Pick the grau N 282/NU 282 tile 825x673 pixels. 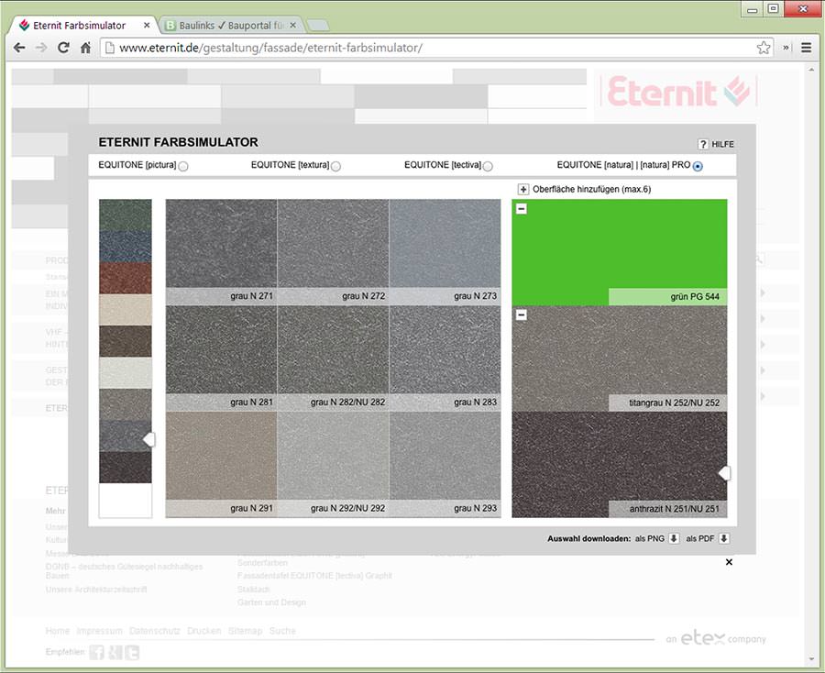[333, 359]
